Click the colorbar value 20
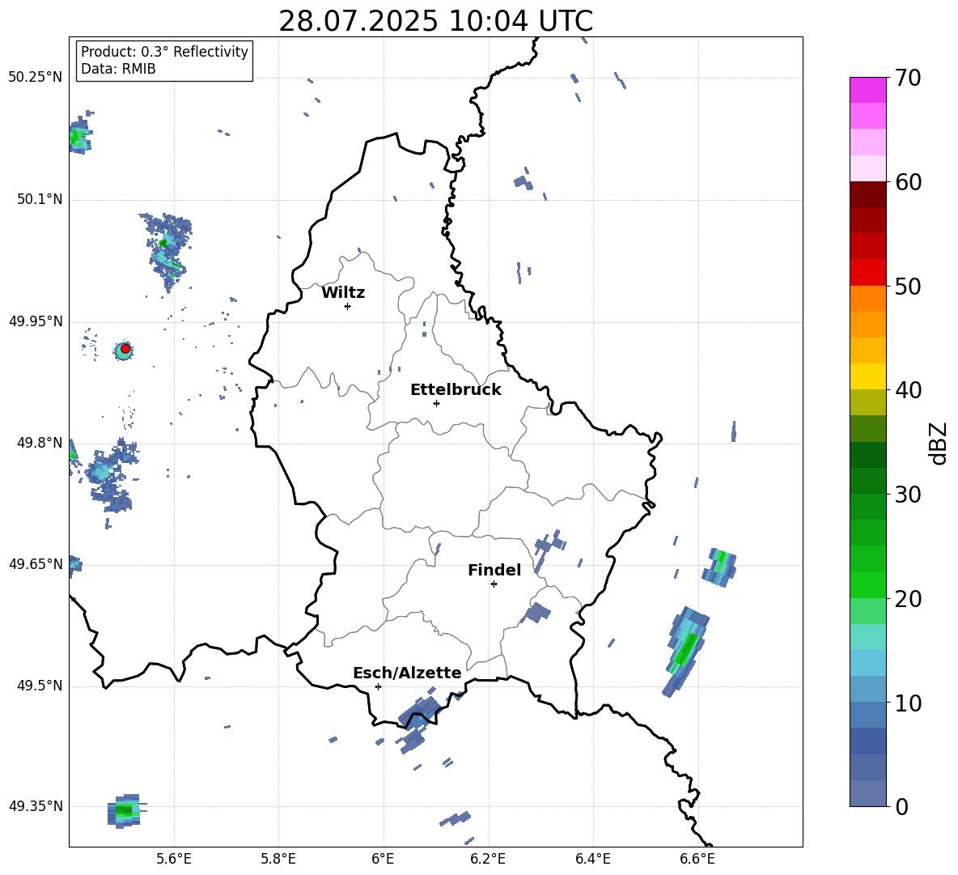The height and width of the screenshot is (875, 958). point(908,599)
